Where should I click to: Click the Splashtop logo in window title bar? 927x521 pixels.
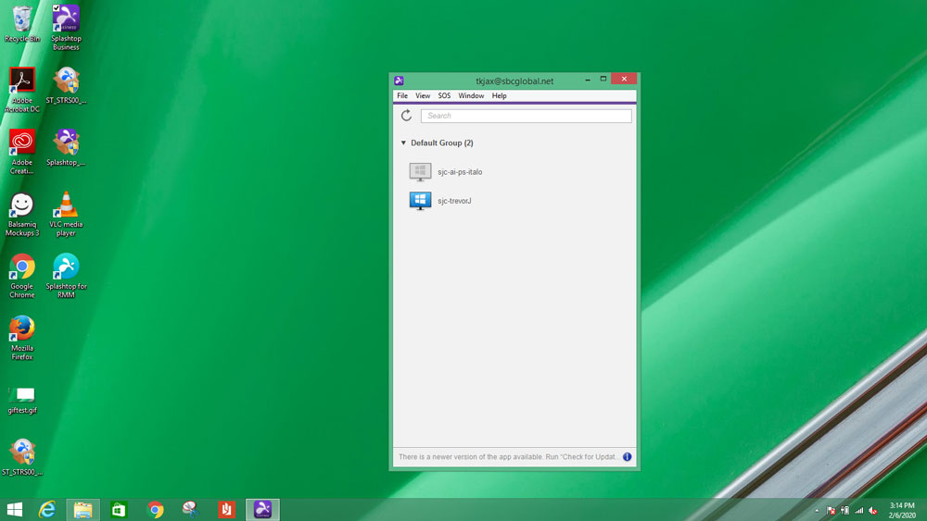coord(399,81)
